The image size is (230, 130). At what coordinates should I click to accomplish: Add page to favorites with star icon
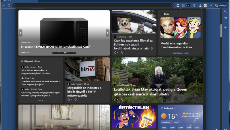coord(172,5)
